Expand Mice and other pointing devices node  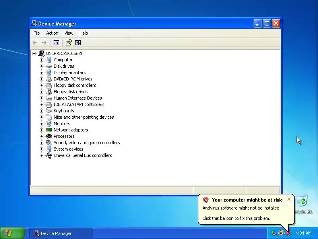(x=42, y=117)
